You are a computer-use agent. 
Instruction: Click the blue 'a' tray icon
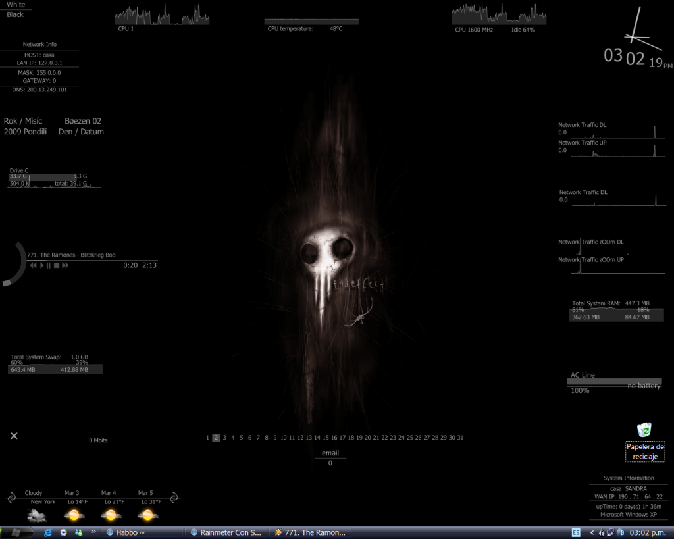[x=620, y=532]
